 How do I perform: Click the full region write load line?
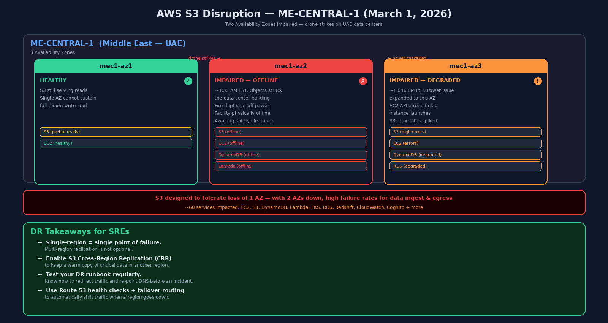coord(63,106)
